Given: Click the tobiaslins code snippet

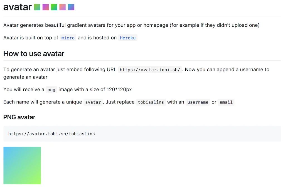Looking at the screenshot, I should point(151,102).
